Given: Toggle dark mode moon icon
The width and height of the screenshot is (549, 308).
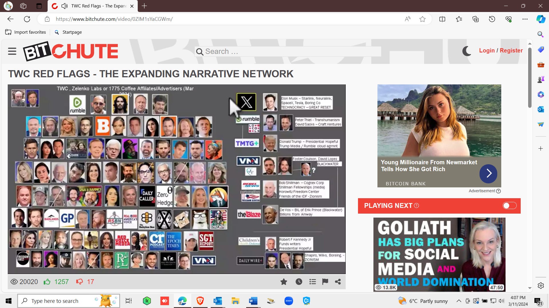Looking at the screenshot, I should click(x=467, y=51).
